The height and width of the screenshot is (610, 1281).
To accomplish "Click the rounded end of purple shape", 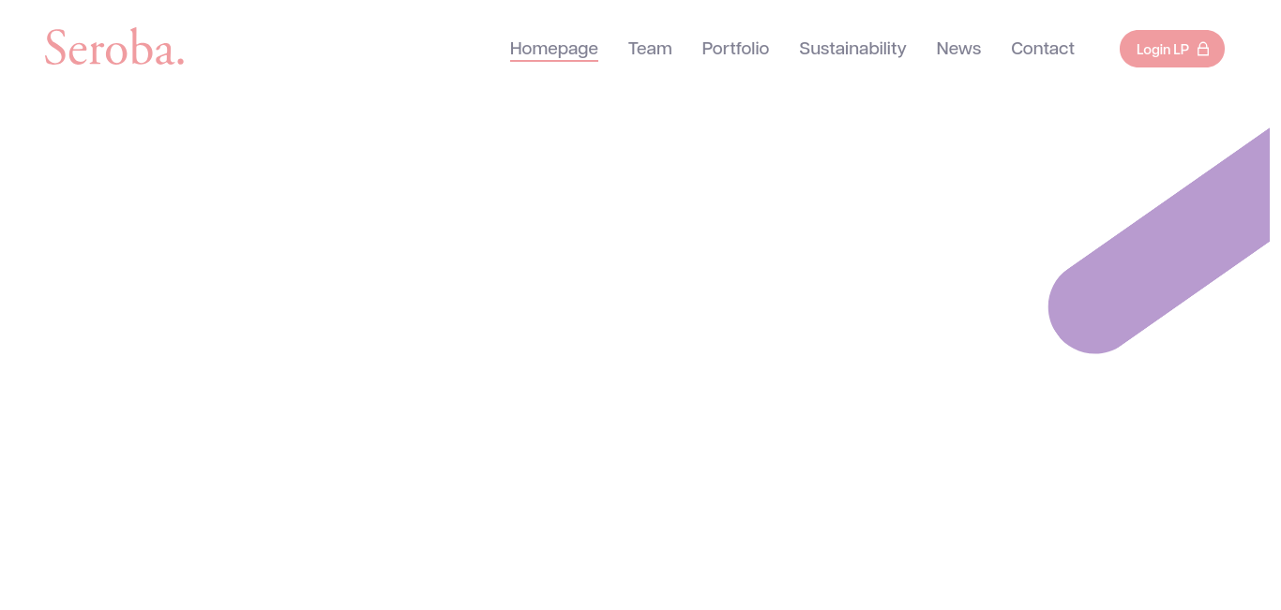I will (1090, 309).
